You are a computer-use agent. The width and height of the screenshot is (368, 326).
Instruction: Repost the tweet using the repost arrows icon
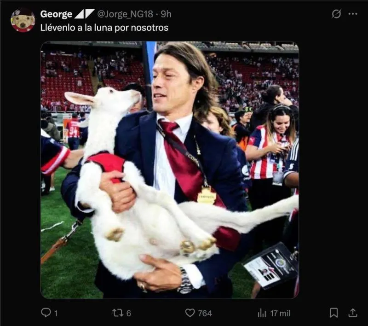click(x=119, y=312)
